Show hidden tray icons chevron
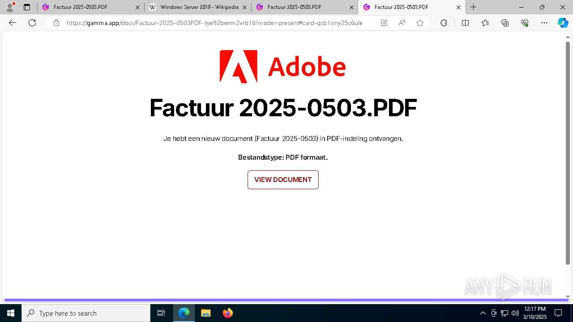This screenshot has height=322, width=573. tap(483, 313)
